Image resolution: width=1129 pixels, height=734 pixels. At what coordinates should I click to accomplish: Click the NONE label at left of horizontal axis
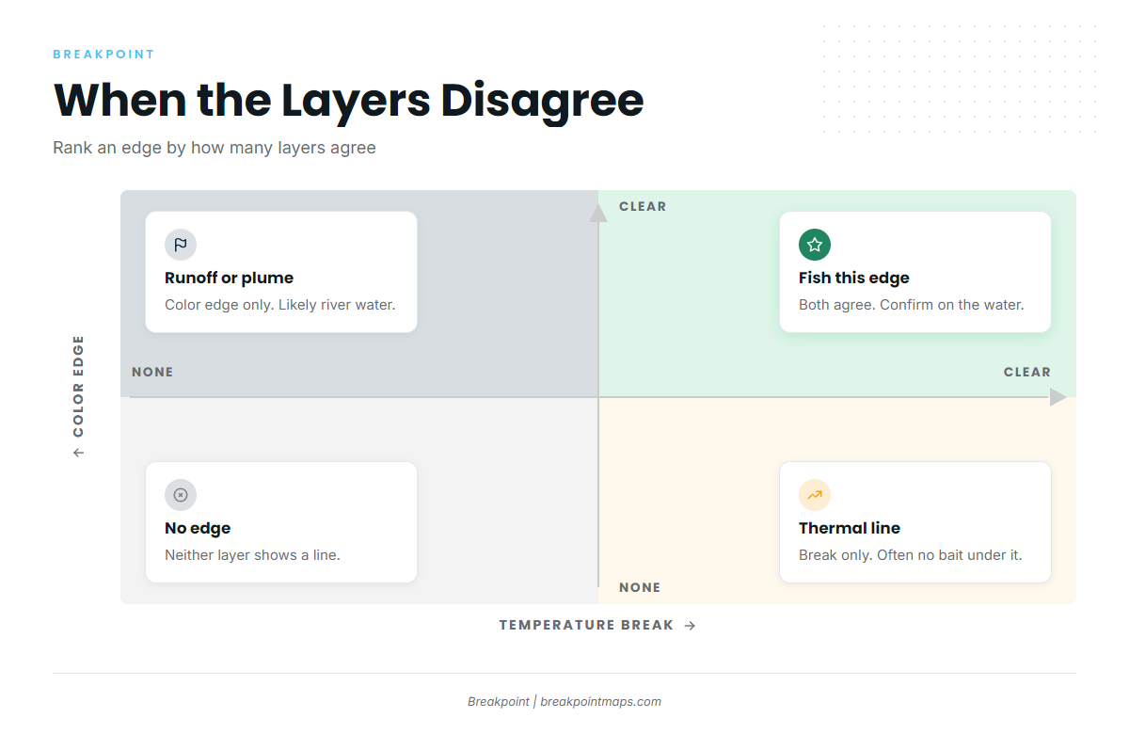click(152, 372)
